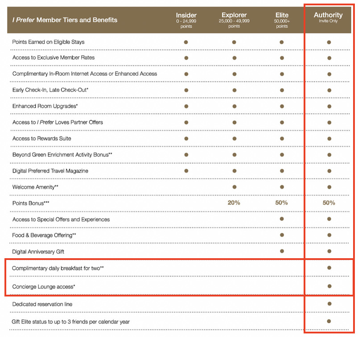Click Authority dot for Points Earned on Eligible Stays
Image resolution: width=358 pixels, height=337 pixels.
click(x=329, y=42)
